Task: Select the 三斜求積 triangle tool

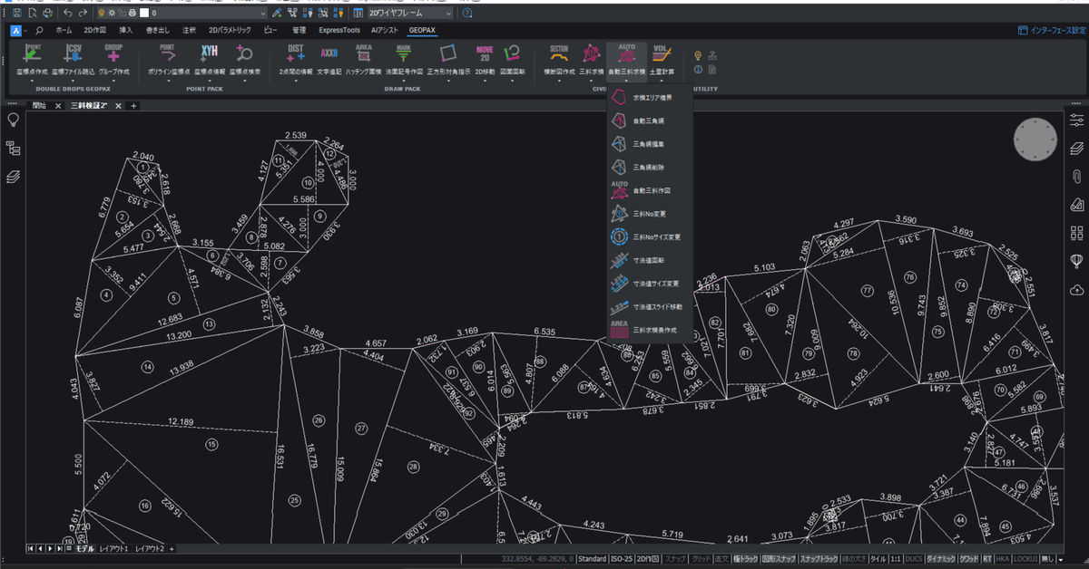Action: [x=592, y=58]
